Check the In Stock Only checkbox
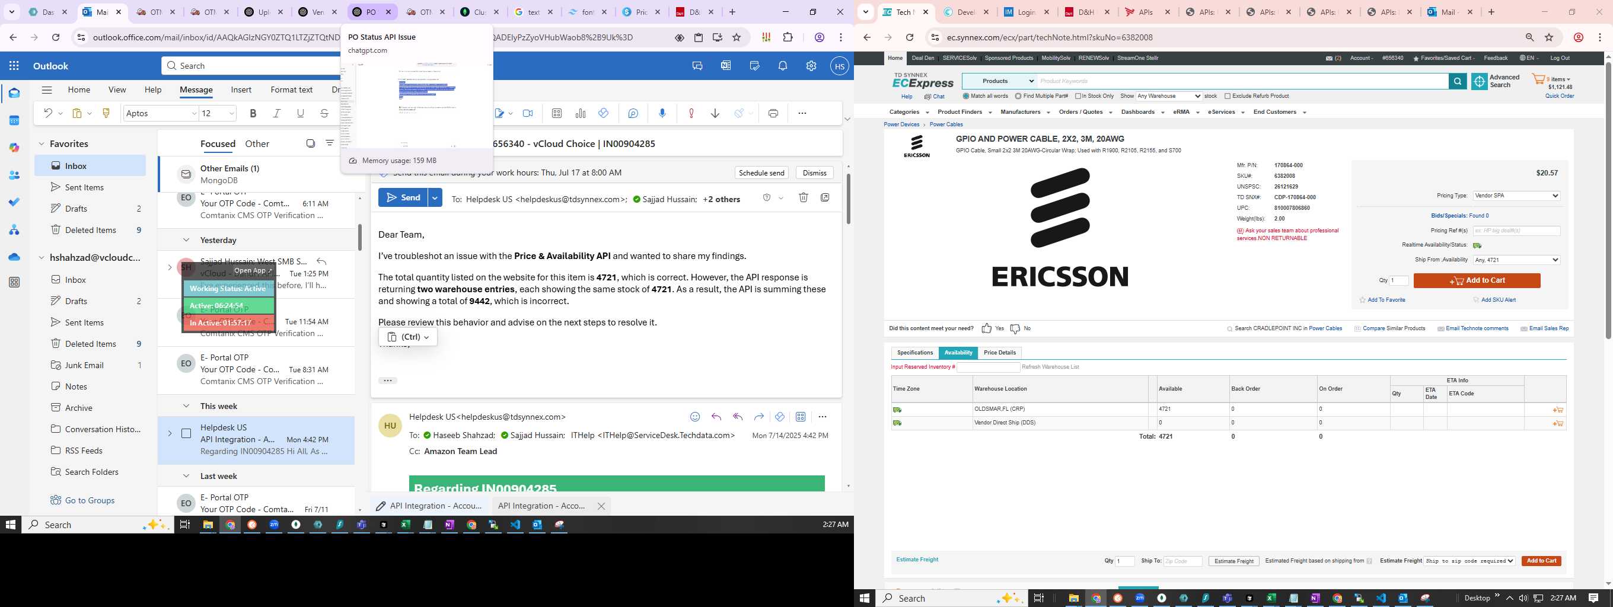This screenshot has height=607, width=1613. point(1078,97)
